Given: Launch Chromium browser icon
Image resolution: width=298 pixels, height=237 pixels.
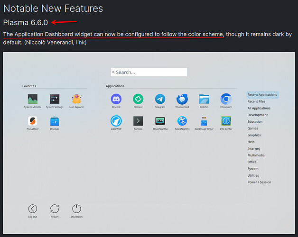Looking at the screenshot, I should (x=226, y=99).
